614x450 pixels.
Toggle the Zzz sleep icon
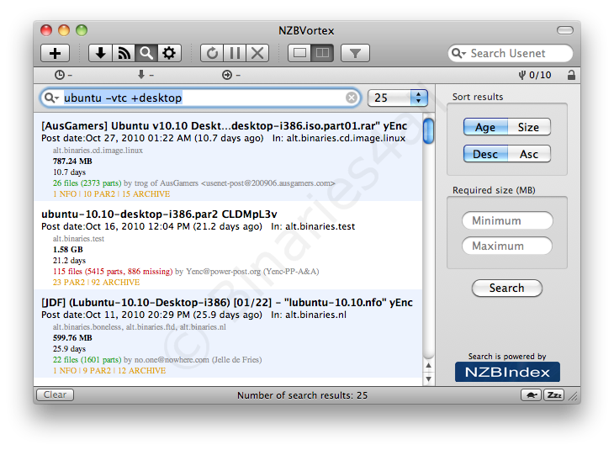pyautogui.click(x=553, y=394)
